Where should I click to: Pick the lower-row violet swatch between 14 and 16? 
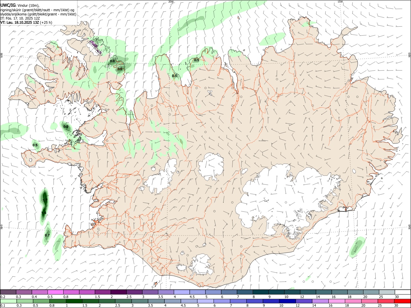320,301
